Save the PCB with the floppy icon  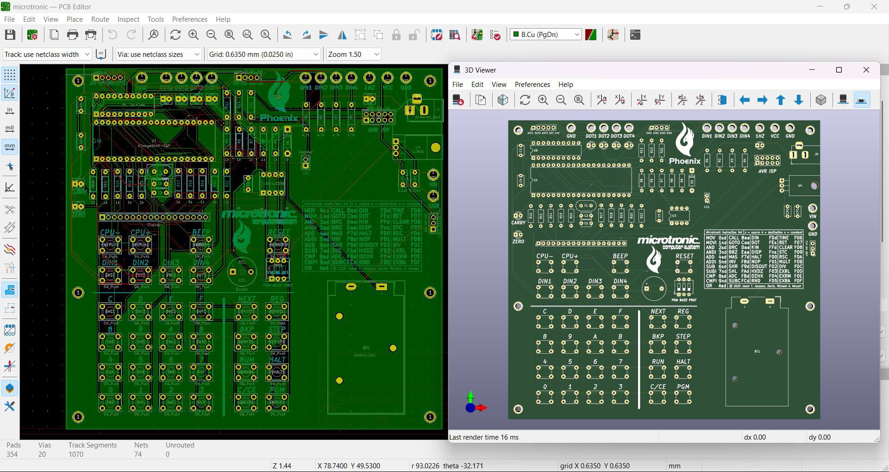coord(10,35)
